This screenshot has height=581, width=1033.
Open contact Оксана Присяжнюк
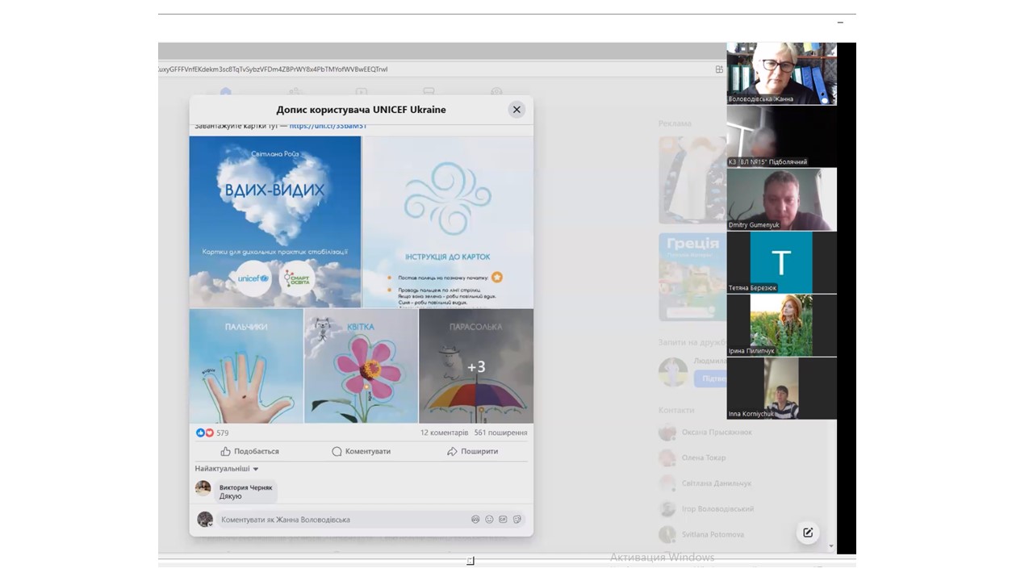(x=705, y=433)
